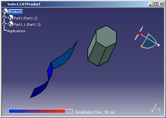This screenshot has width=166, height=118.
Task: Click the XYZ axis triad indicator
Action: coord(156,108)
